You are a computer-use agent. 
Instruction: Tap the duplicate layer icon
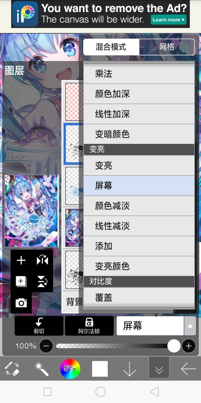click(21, 281)
